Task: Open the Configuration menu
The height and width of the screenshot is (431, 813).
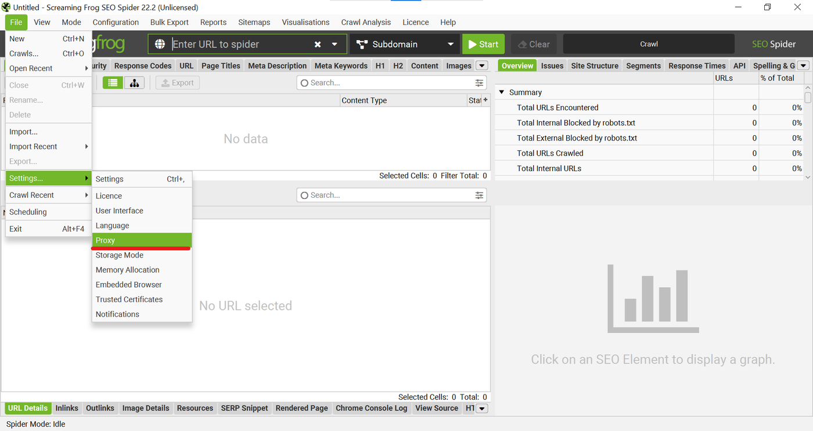Action: pyautogui.click(x=116, y=22)
